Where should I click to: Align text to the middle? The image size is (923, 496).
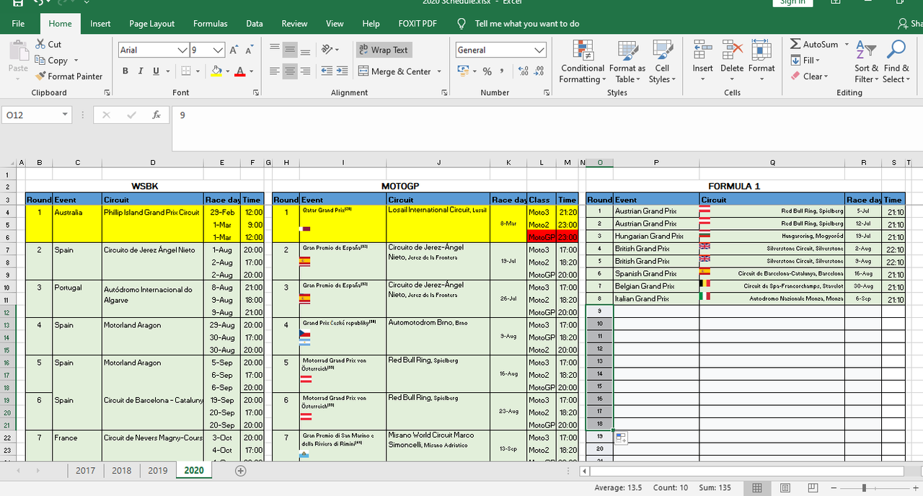pos(290,50)
